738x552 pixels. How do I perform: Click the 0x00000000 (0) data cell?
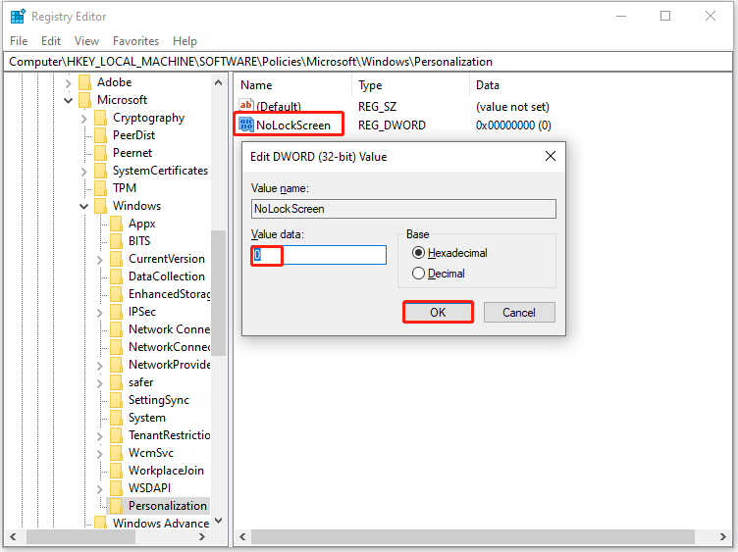[x=513, y=125]
